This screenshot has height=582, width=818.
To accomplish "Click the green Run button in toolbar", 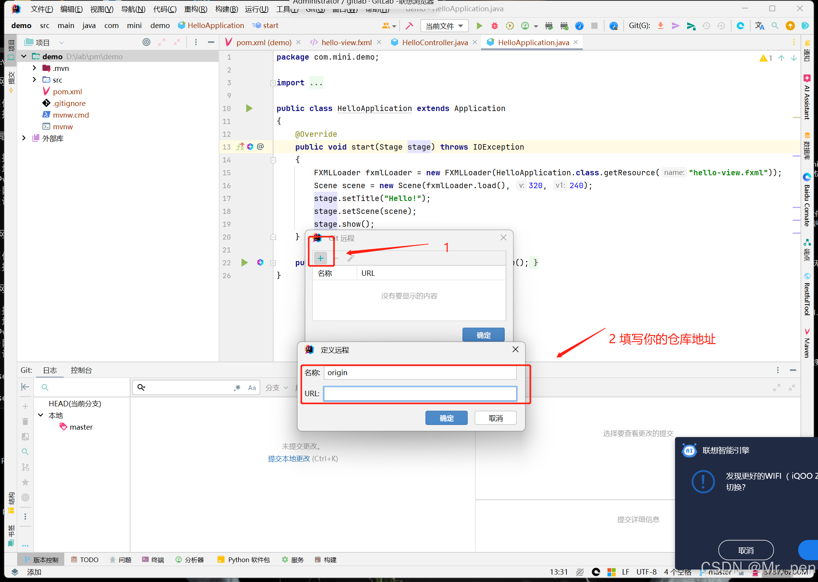I will tap(479, 26).
